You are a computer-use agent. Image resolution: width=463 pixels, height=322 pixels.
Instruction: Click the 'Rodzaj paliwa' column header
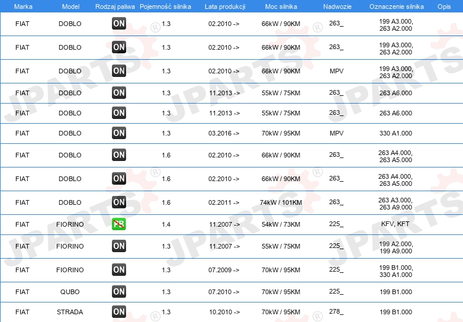point(115,7)
